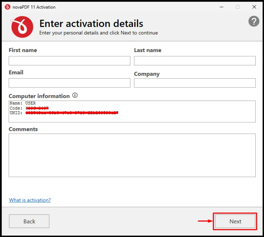Click the novaPDF title bar icon
The height and width of the screenshot is (237, 264).
pos(8,7)
